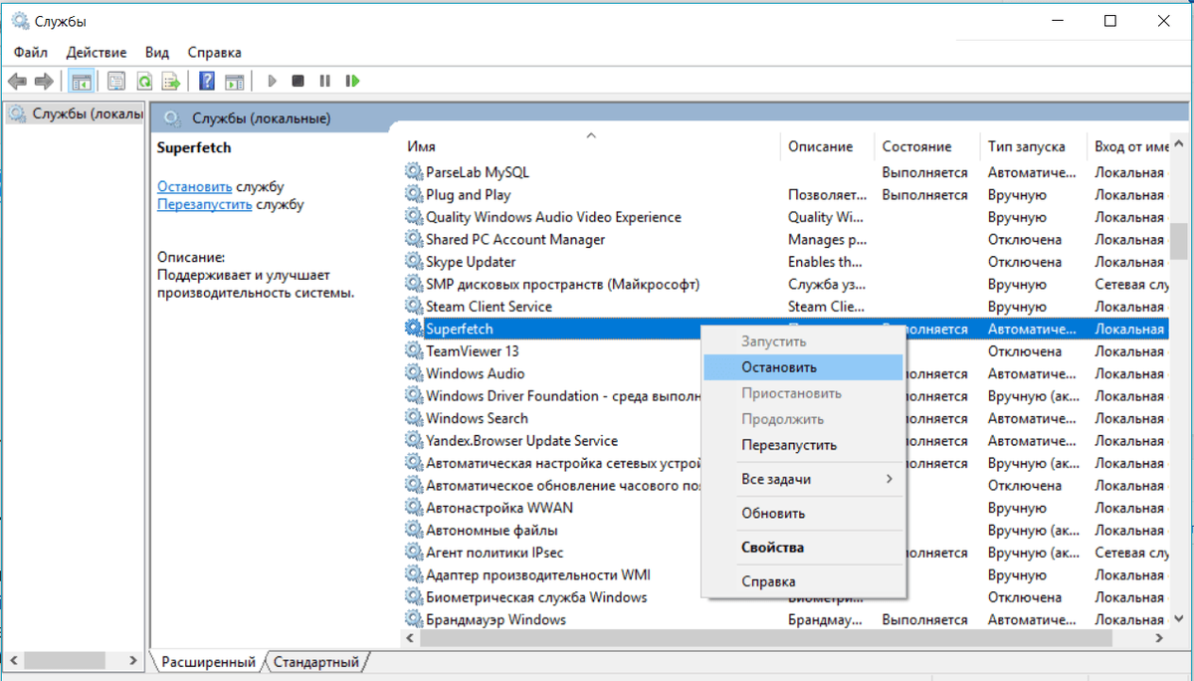Select the Windows Driver Foundation service row

click(x=786, y=396)
